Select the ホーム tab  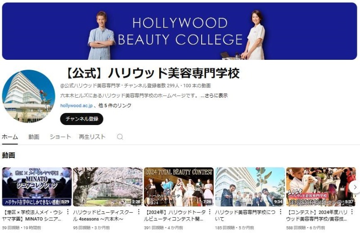click(x=9, y=137)
